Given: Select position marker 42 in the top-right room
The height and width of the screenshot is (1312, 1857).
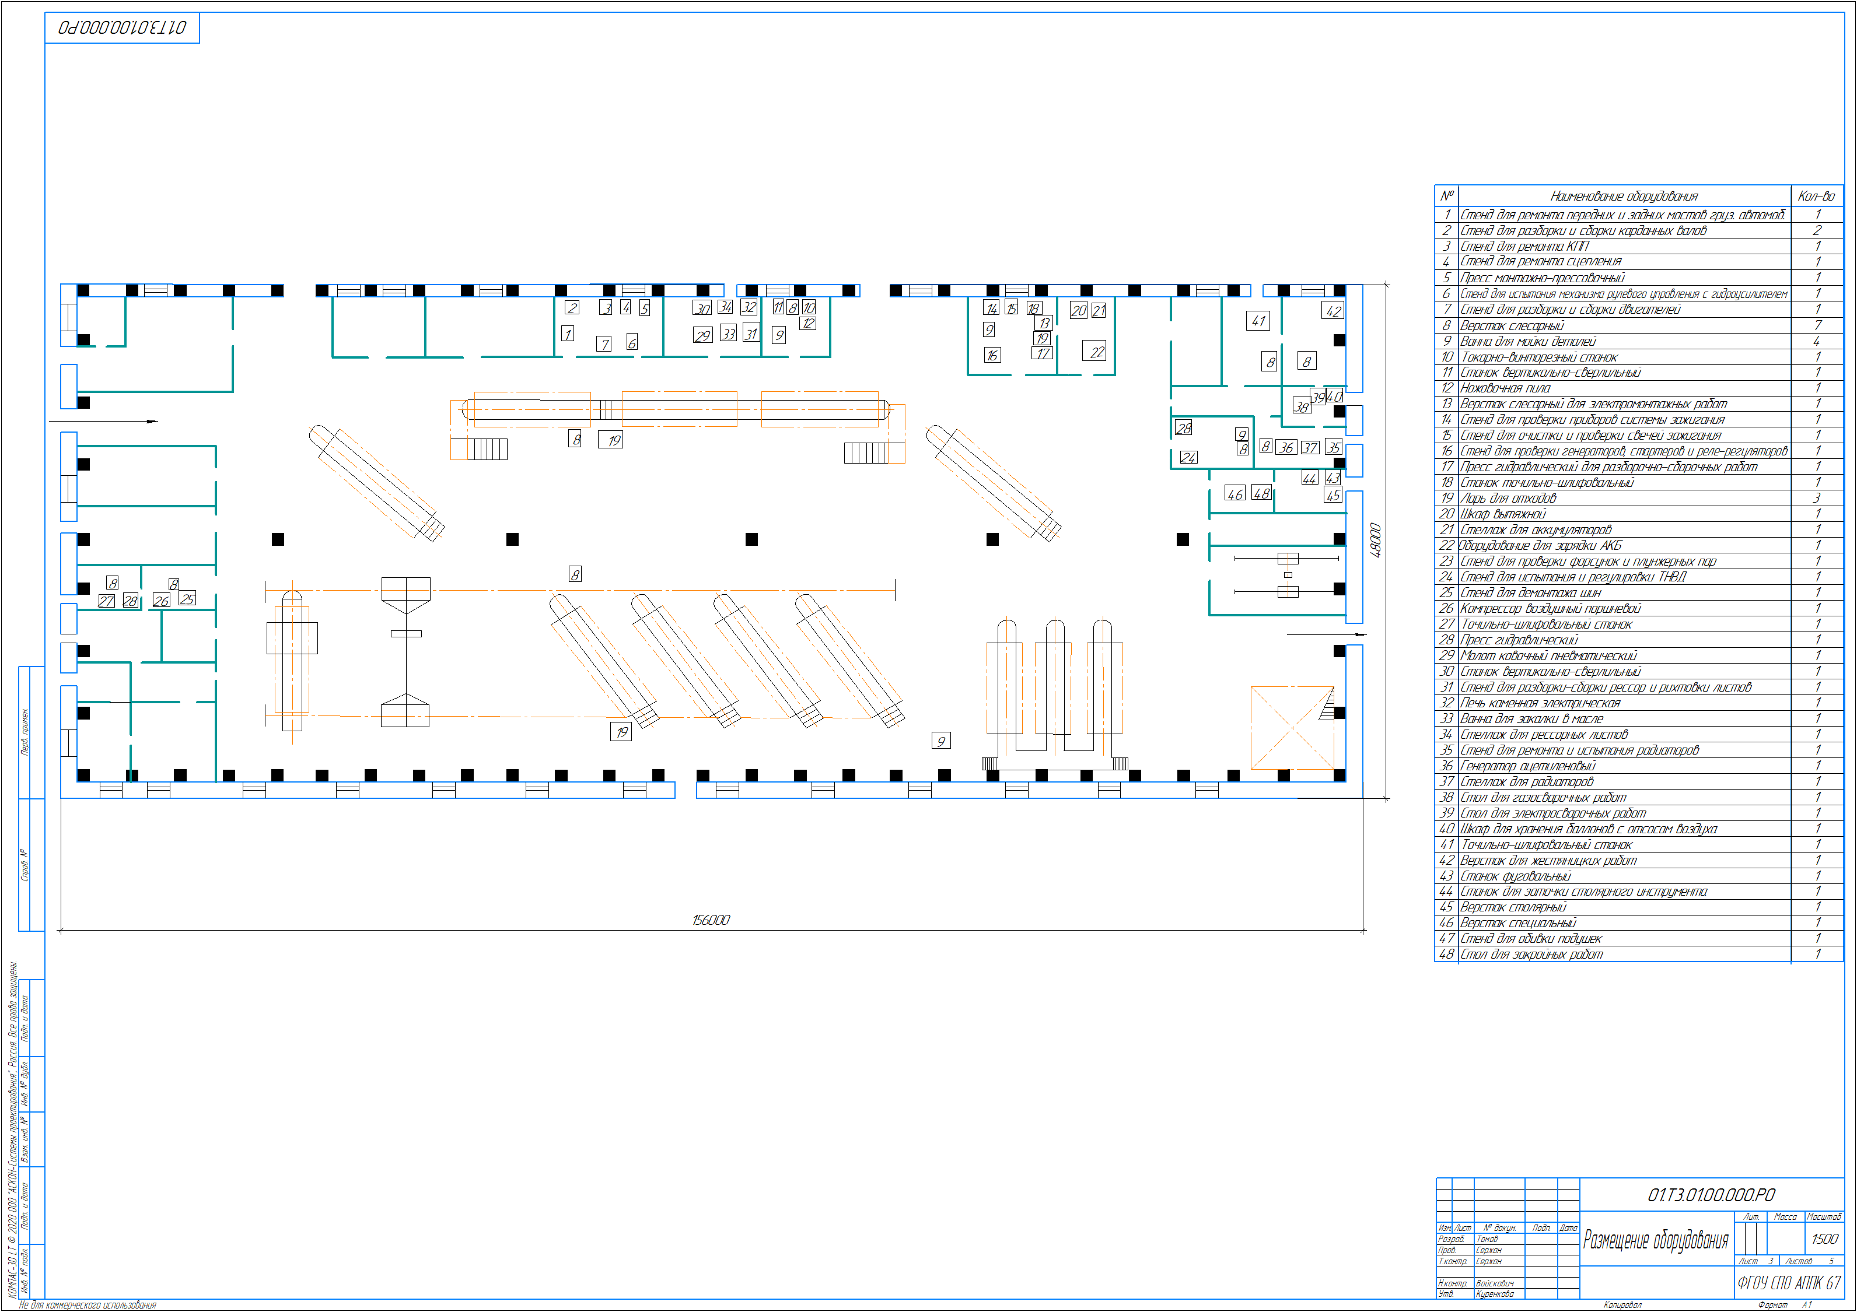Looking at the screenshot, I should (1333, 311).
